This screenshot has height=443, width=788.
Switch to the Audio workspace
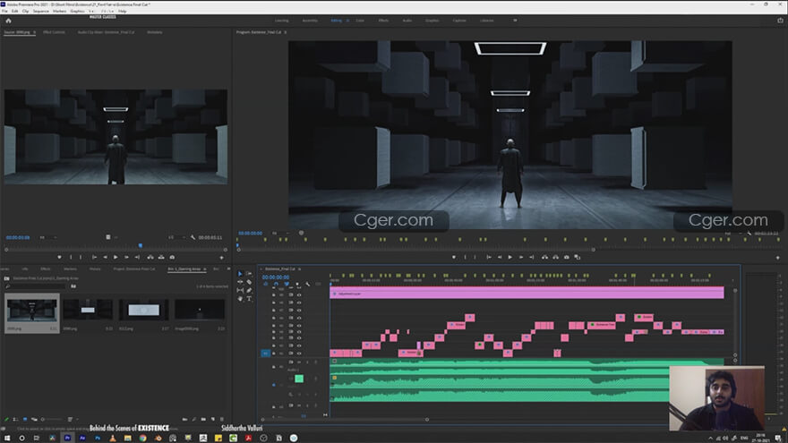407,21
